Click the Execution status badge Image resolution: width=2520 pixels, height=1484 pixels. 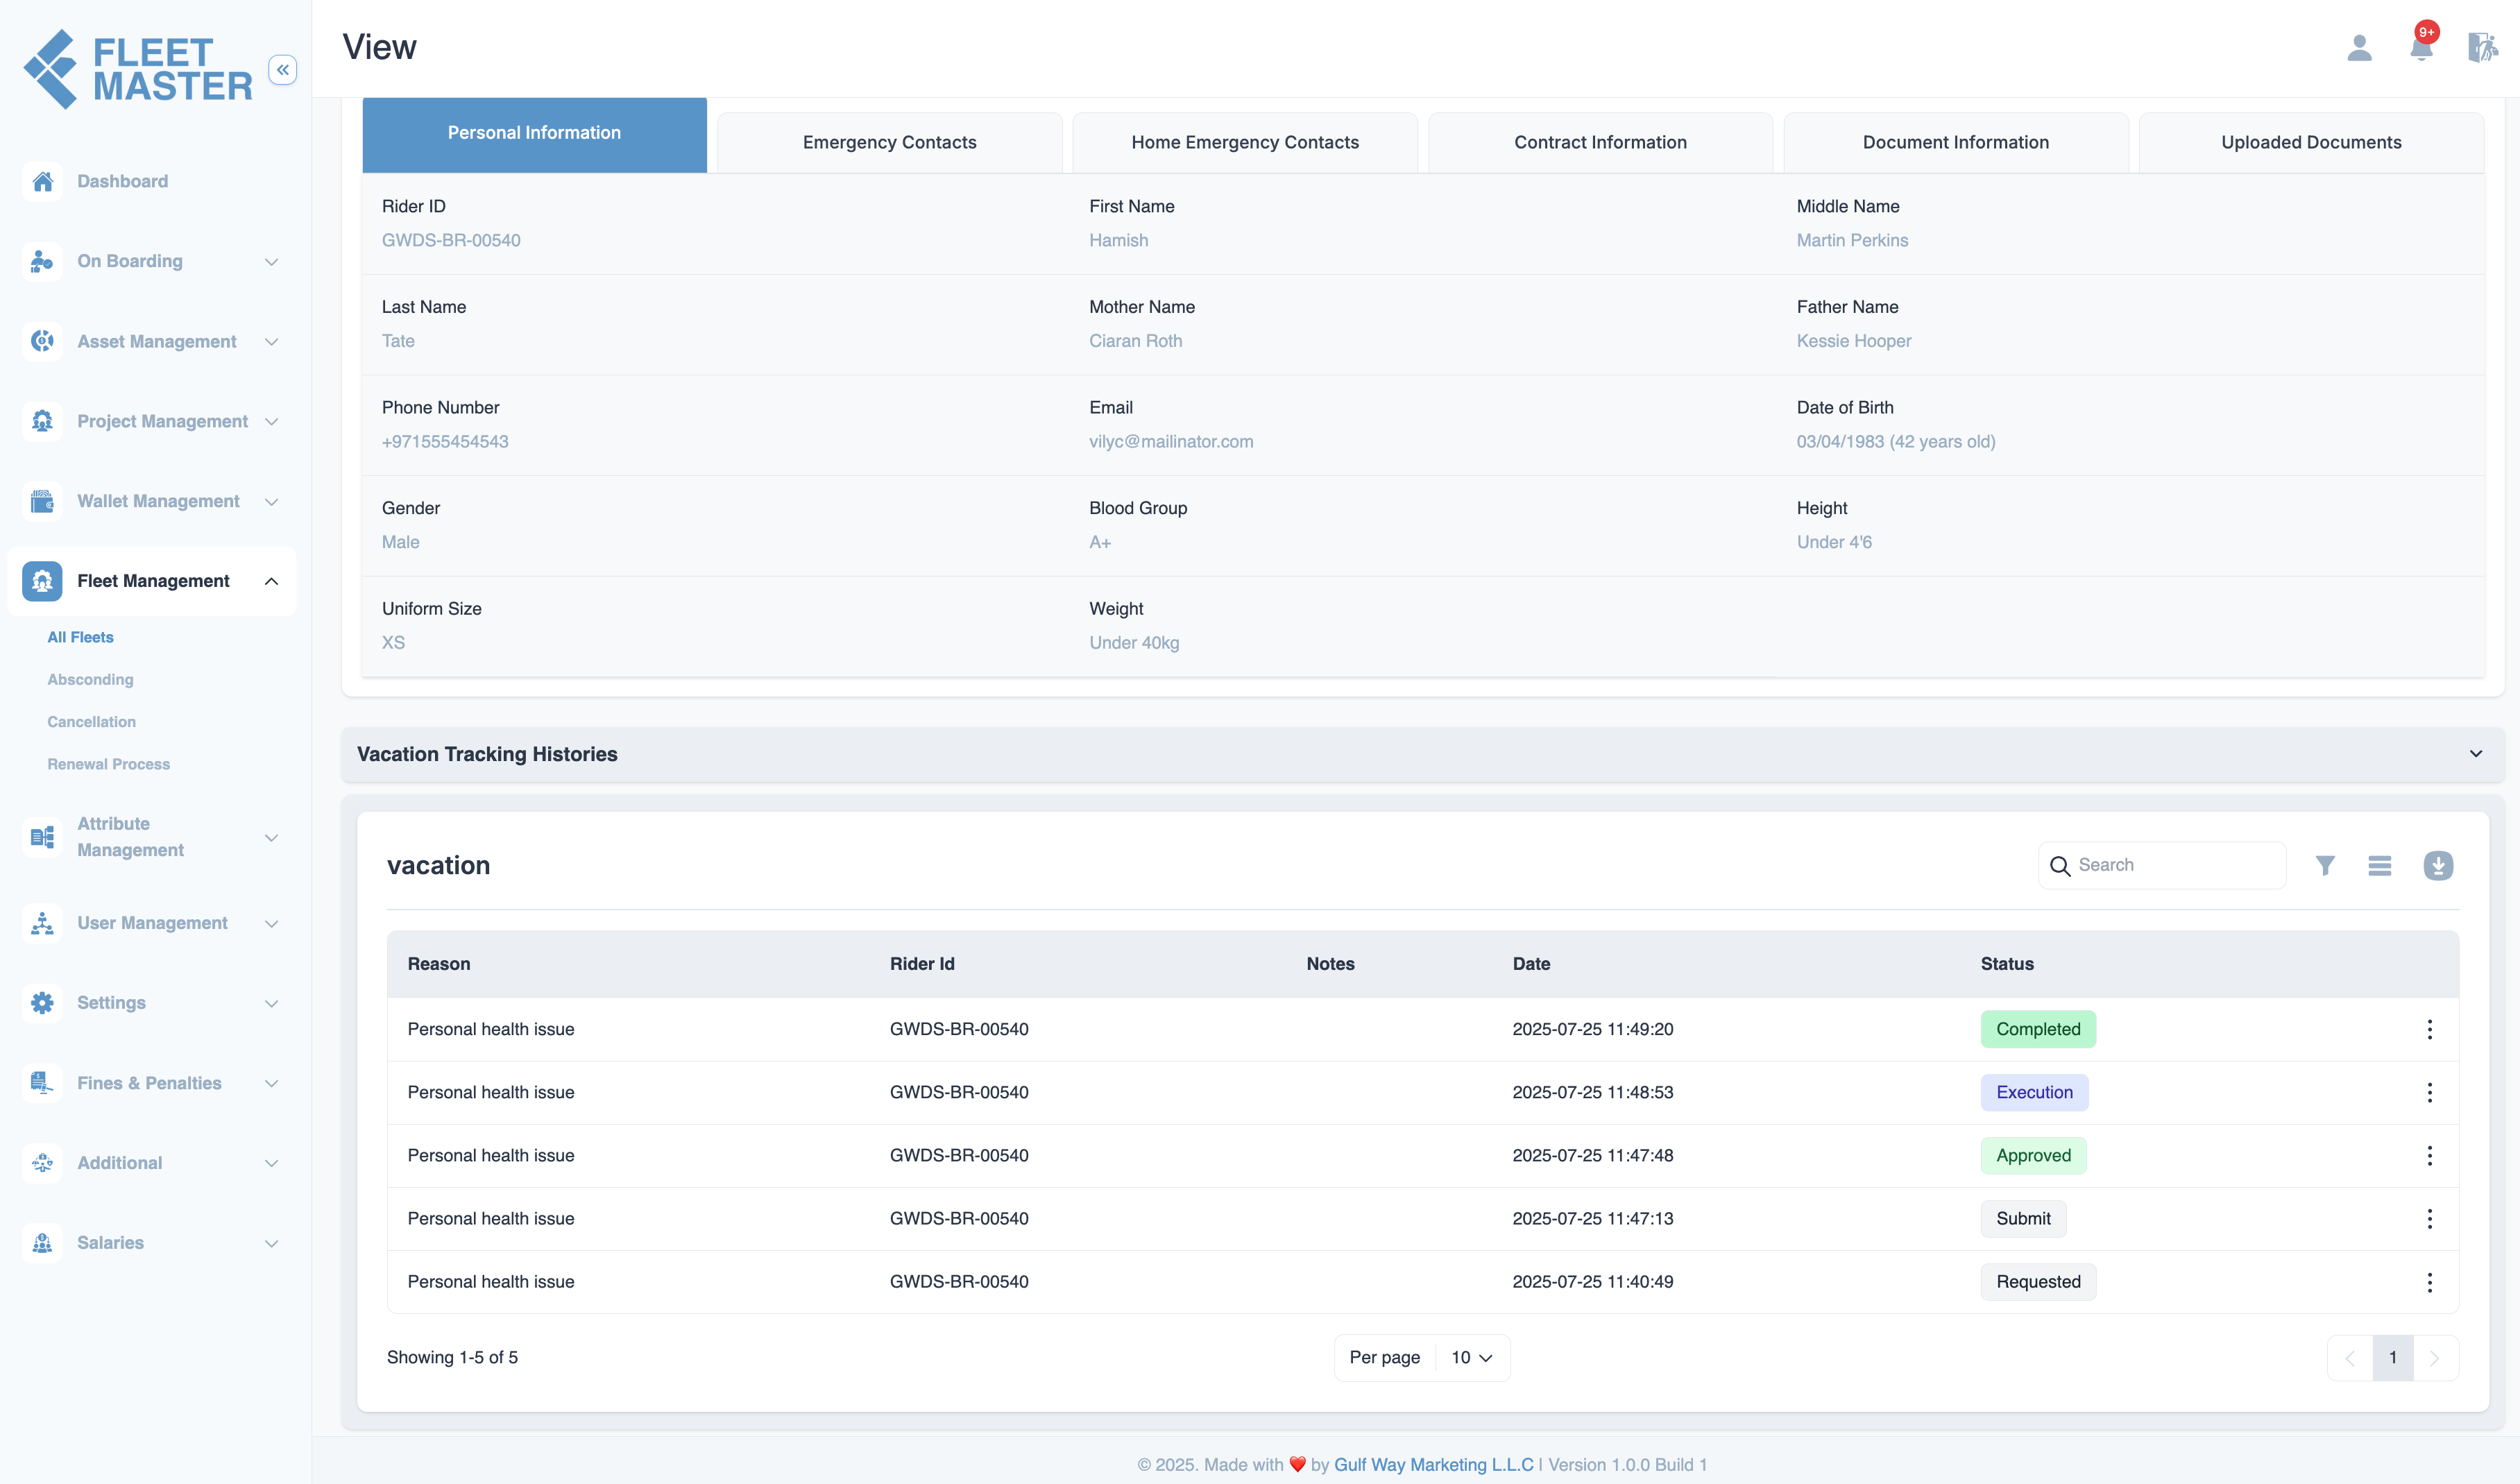[2034, 1093]
